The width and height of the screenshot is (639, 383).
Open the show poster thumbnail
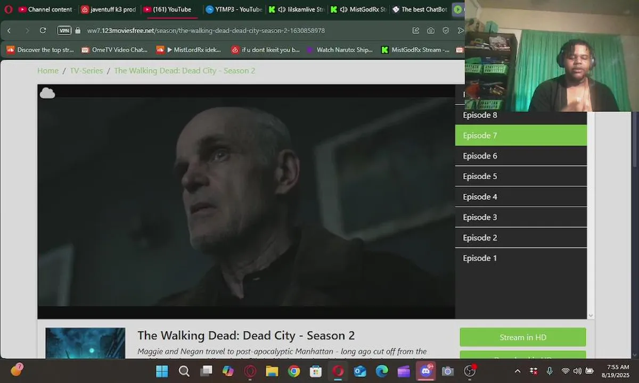pyautogui.click(x=85, y=343)
